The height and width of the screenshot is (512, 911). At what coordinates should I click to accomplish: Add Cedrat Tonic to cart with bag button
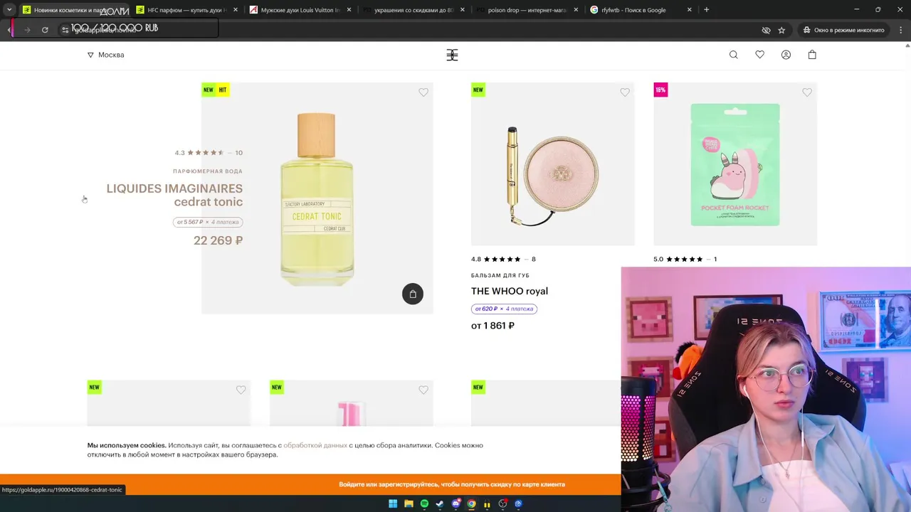coord(413,294)
